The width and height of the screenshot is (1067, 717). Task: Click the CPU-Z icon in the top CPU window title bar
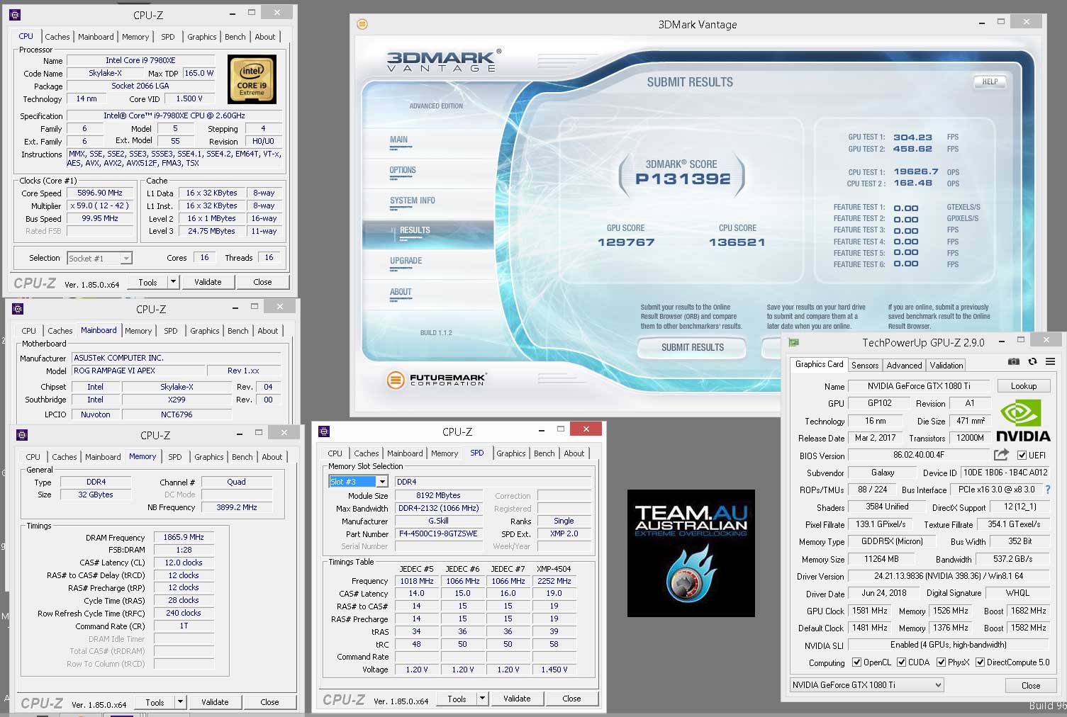(x=16, y=14)
